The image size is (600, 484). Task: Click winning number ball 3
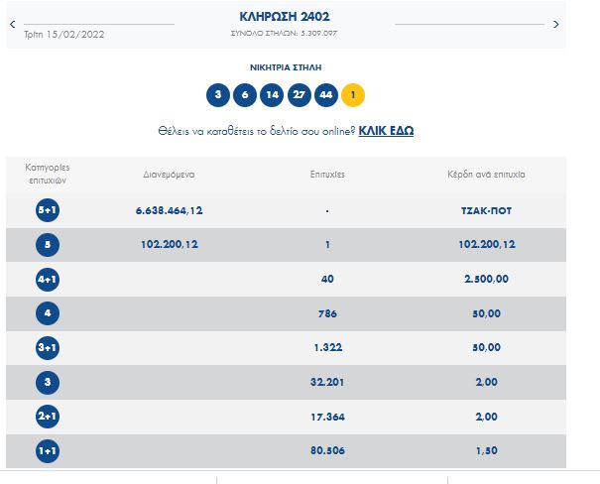click(218, 95)
